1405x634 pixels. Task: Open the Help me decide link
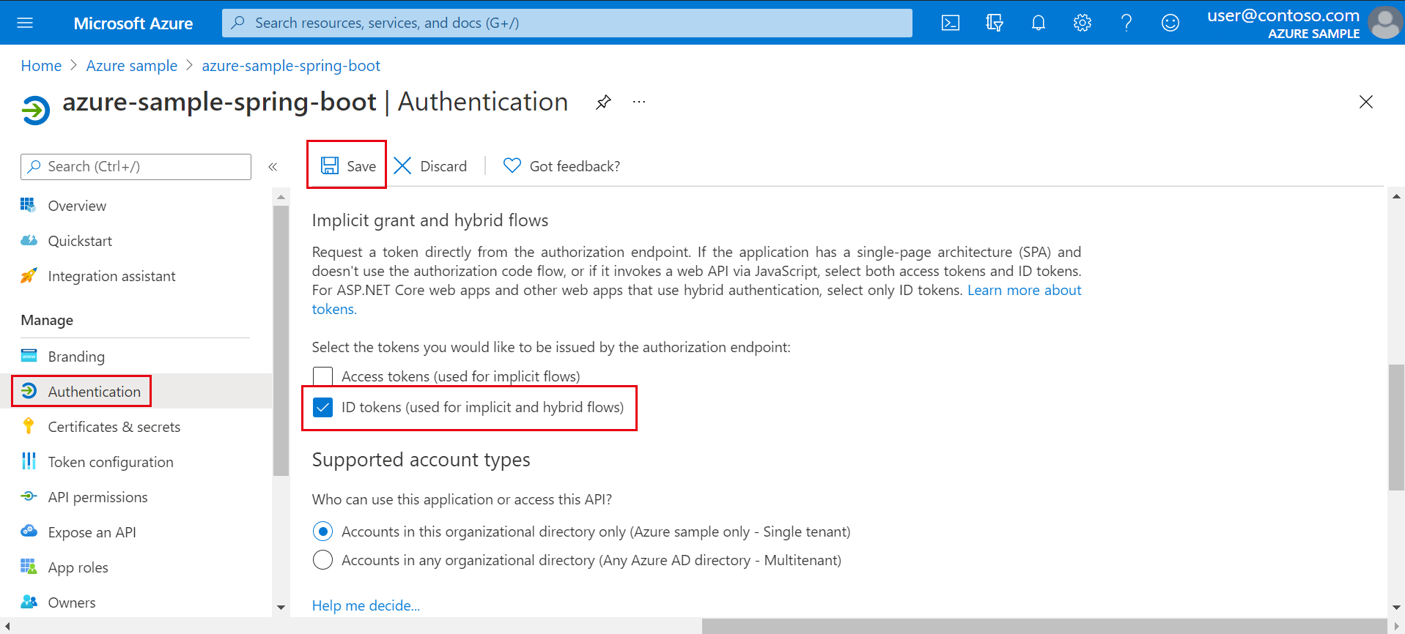[366, 605]
